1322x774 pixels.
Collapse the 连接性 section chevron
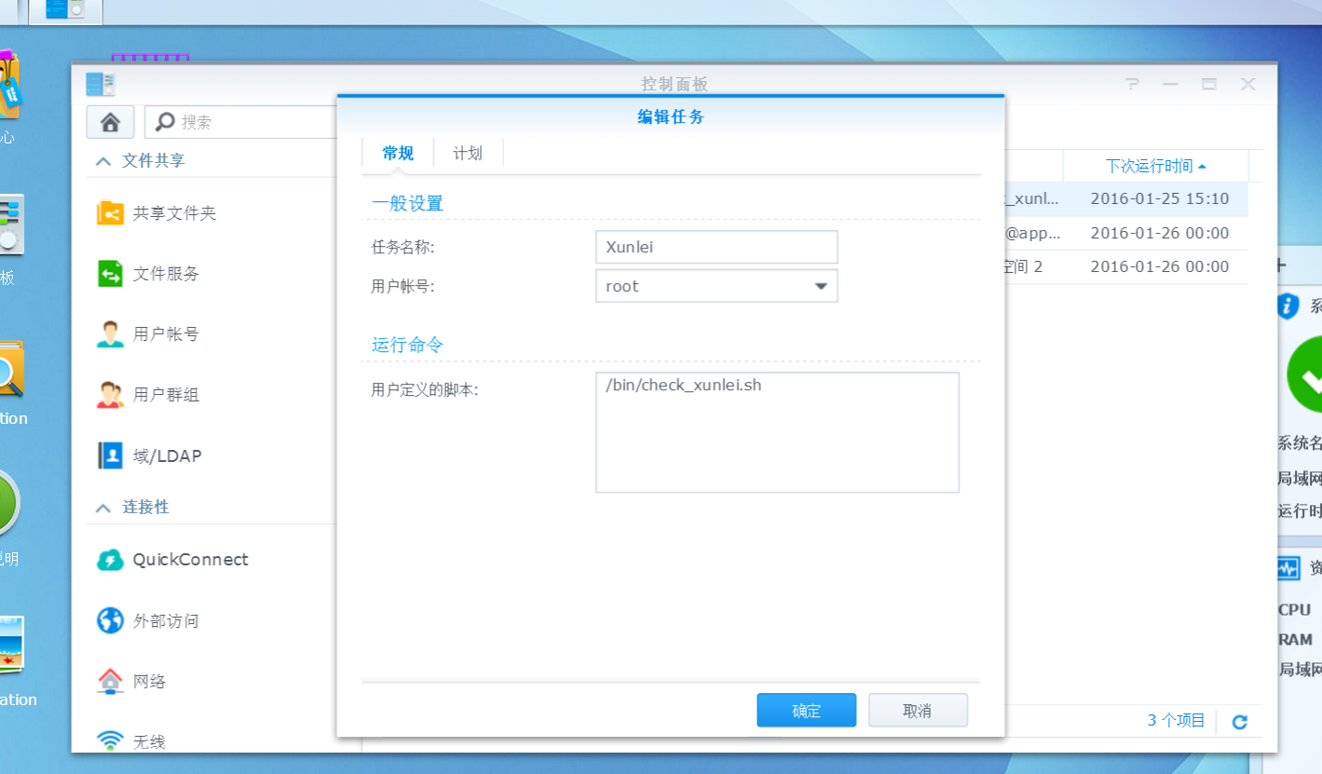point(102,508)
